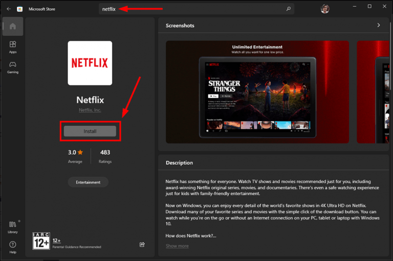
Task: Click the Screenshots heading
Action: point(180,26)
